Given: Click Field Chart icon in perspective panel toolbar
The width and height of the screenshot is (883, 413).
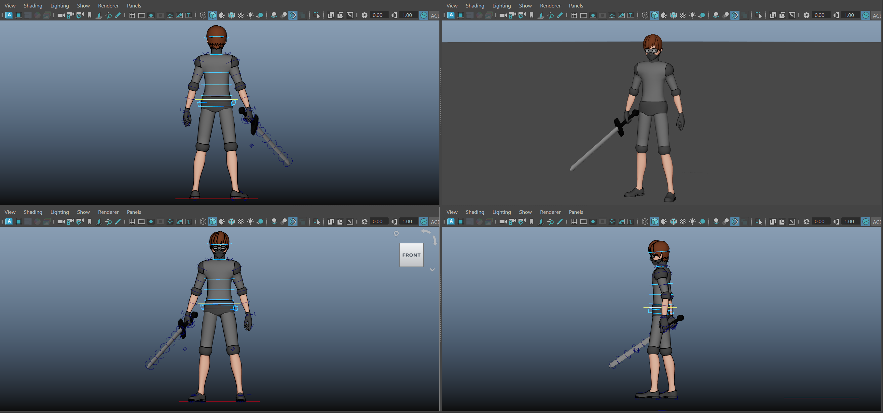Looking at the screenshot, I should click(612, 15).
